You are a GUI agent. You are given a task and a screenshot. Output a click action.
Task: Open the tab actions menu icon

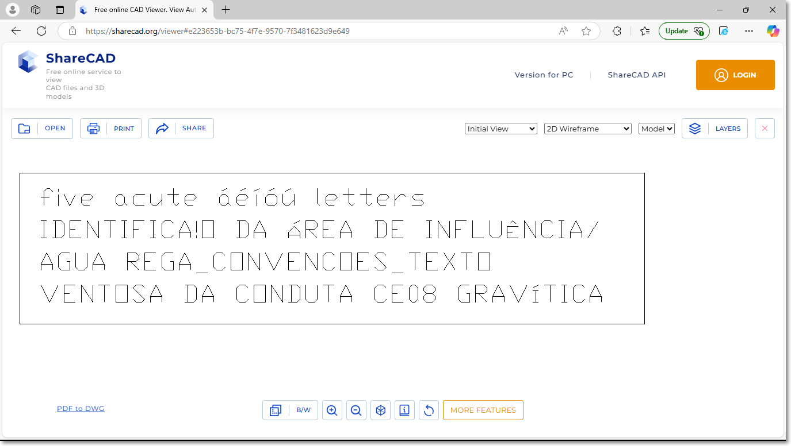(60, 10)
